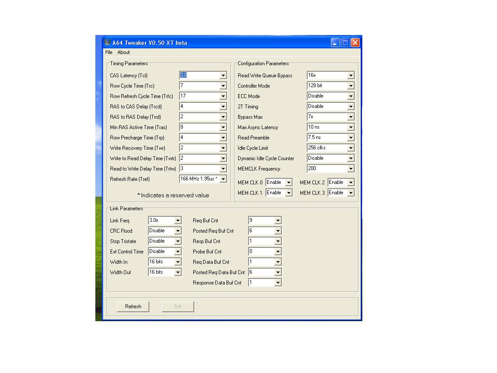Expand RAS to RAS Delay (Trrd) dropdown
This screenshot has width=497, height=373.
(223, 117)
